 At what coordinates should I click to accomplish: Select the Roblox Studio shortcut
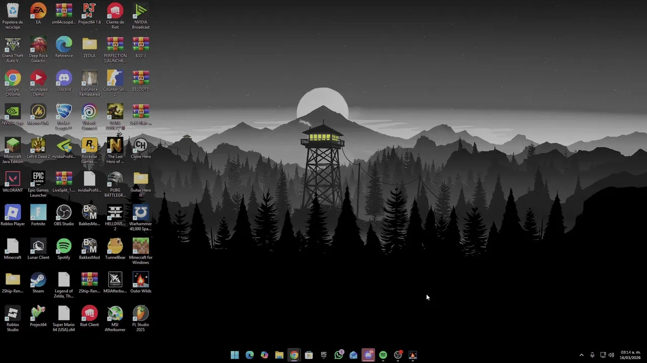[x=13, y=319]
